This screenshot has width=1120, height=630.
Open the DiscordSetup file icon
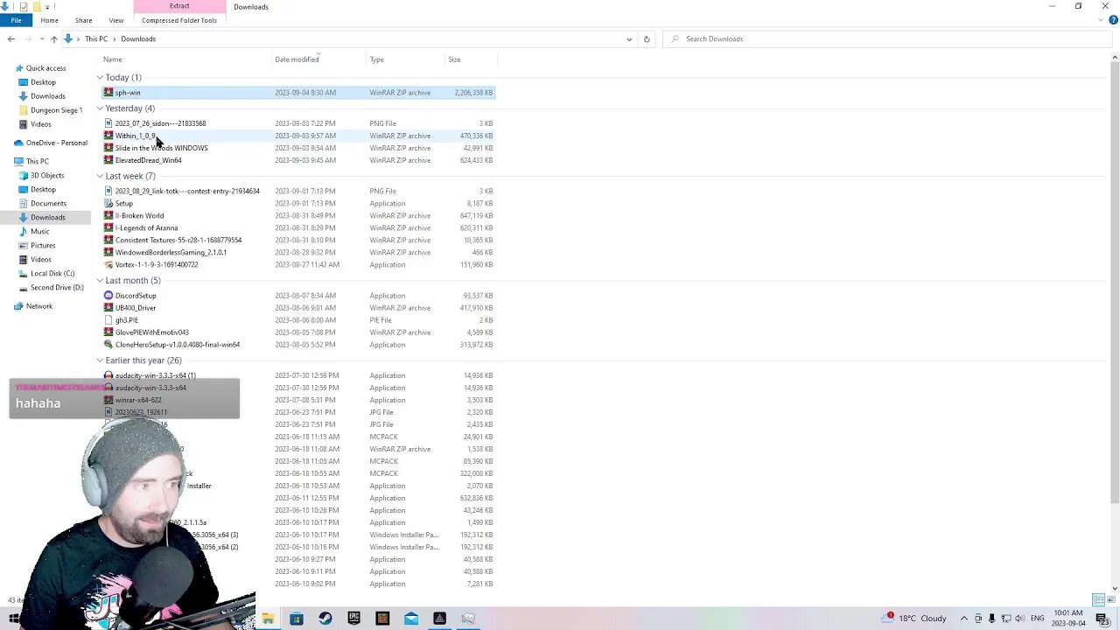(108, 296)
